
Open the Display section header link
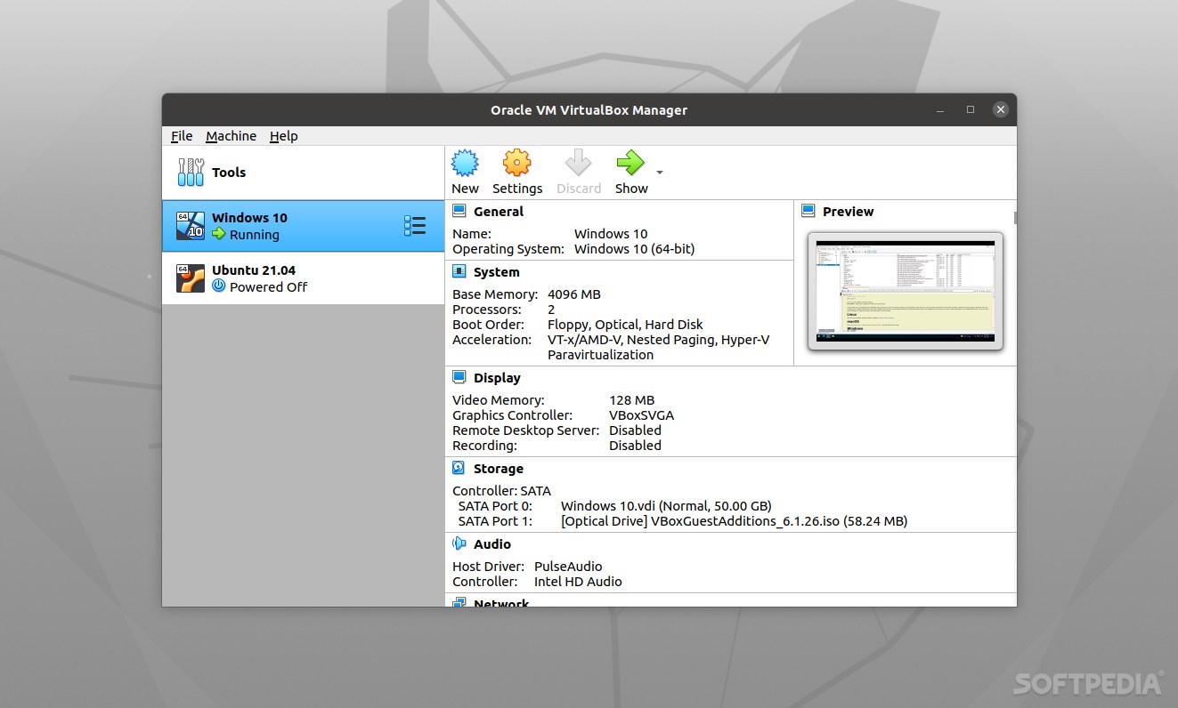(x=497, y=378)
